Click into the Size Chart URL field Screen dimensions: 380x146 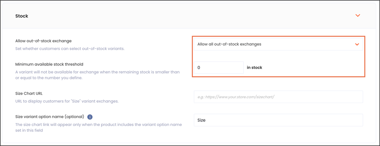point(278,97)
